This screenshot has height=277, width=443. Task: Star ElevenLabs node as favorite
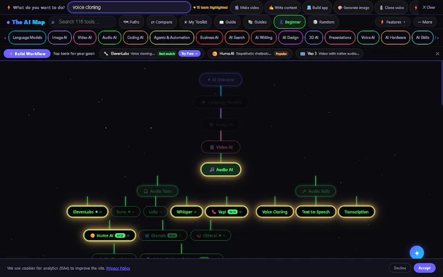pos(101,212)
